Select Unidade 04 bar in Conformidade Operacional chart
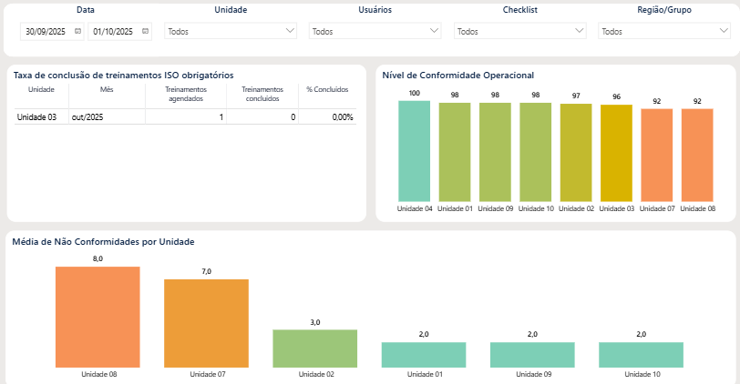This screenshot has height=384, width=740. [415, 151]
